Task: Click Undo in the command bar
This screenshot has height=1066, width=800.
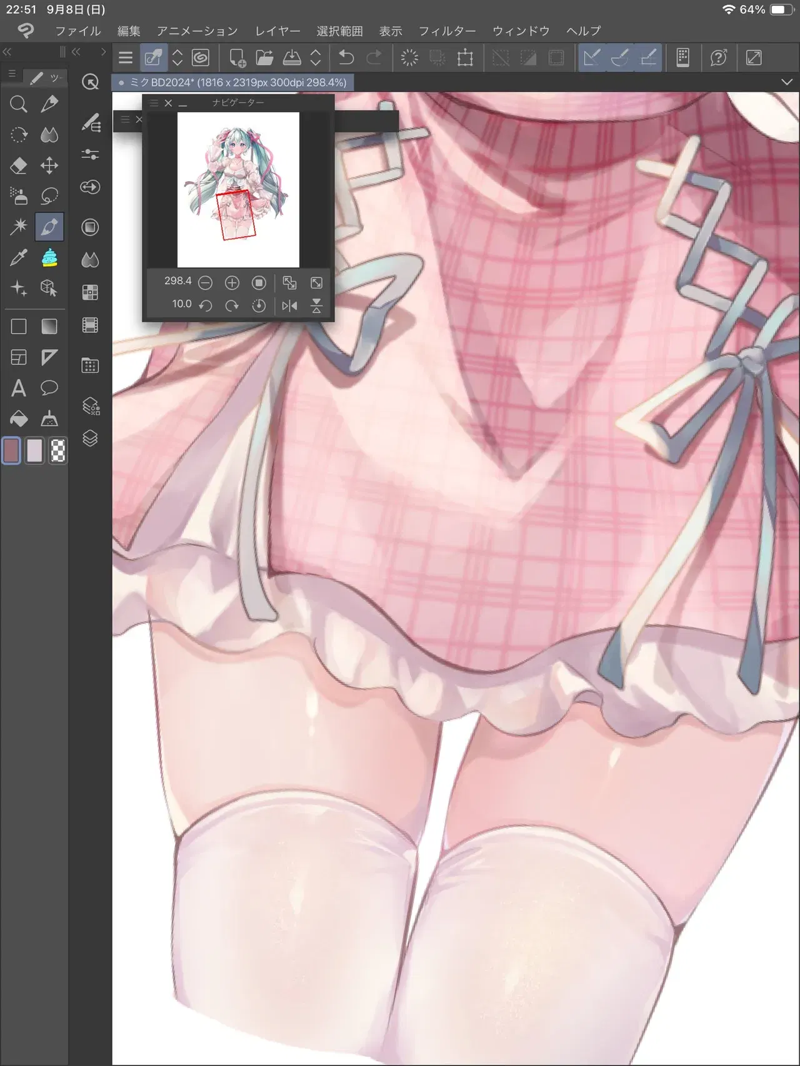Action: coord(346,58)
